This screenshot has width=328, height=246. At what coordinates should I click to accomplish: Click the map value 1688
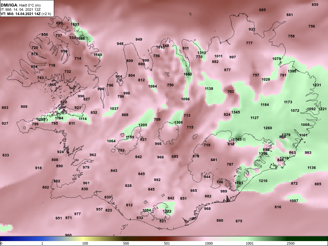80,38
